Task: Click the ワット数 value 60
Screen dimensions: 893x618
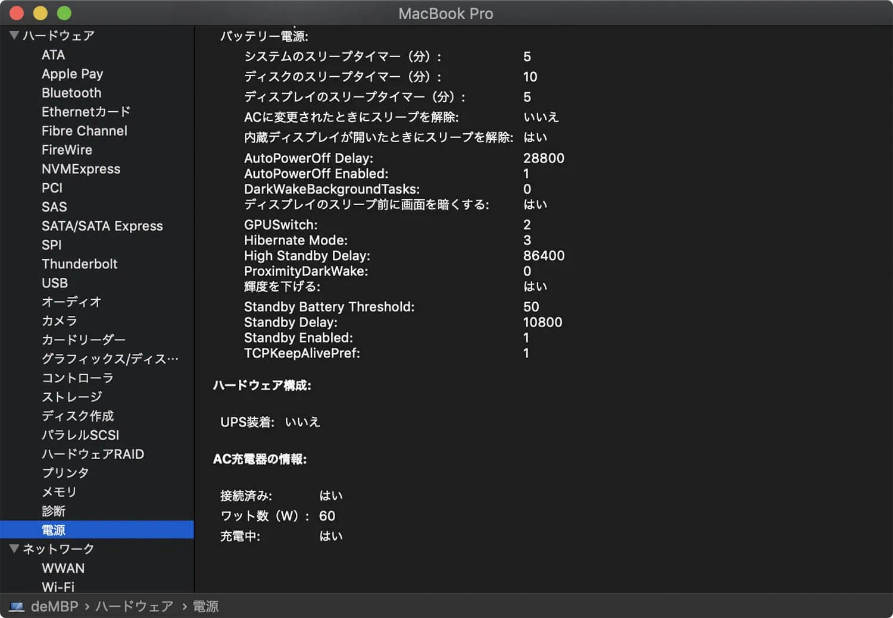Action: coord(327,516)
